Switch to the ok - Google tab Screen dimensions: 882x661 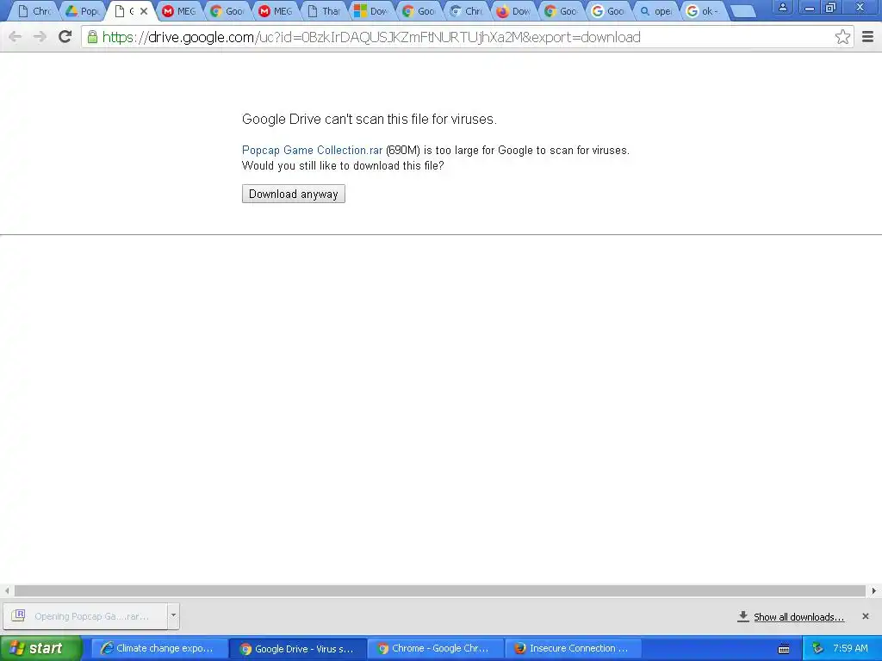click(x=704, y=11)
